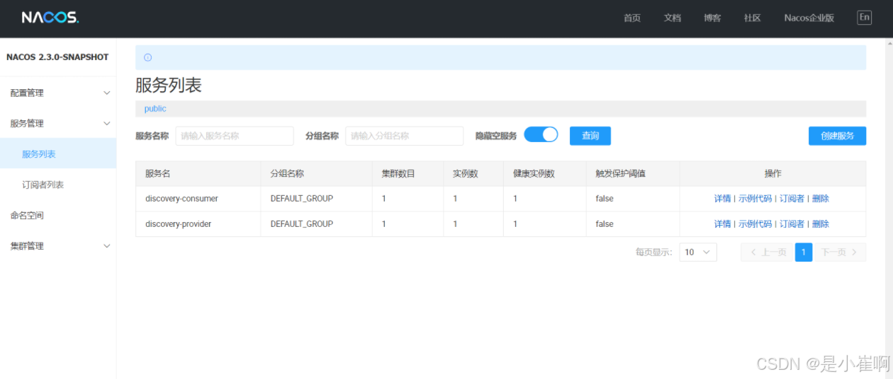Focus the 服务名称 input field
The height and width of the screenshot is (379, 893).
[x=235, y=136]
